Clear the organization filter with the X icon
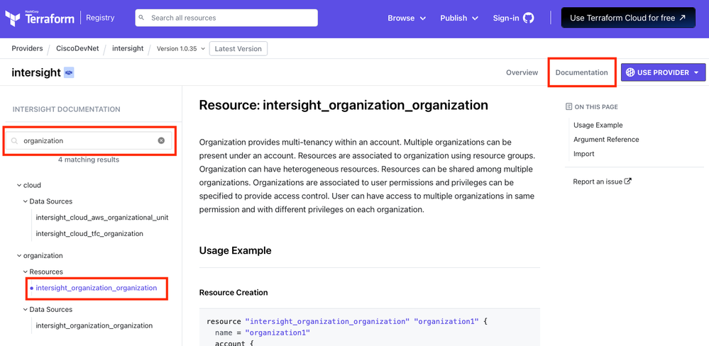The width and height of the screenshot is (709, 346). point(161,140)
